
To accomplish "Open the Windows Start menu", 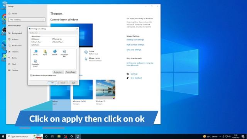I will [x=3, y=136].
